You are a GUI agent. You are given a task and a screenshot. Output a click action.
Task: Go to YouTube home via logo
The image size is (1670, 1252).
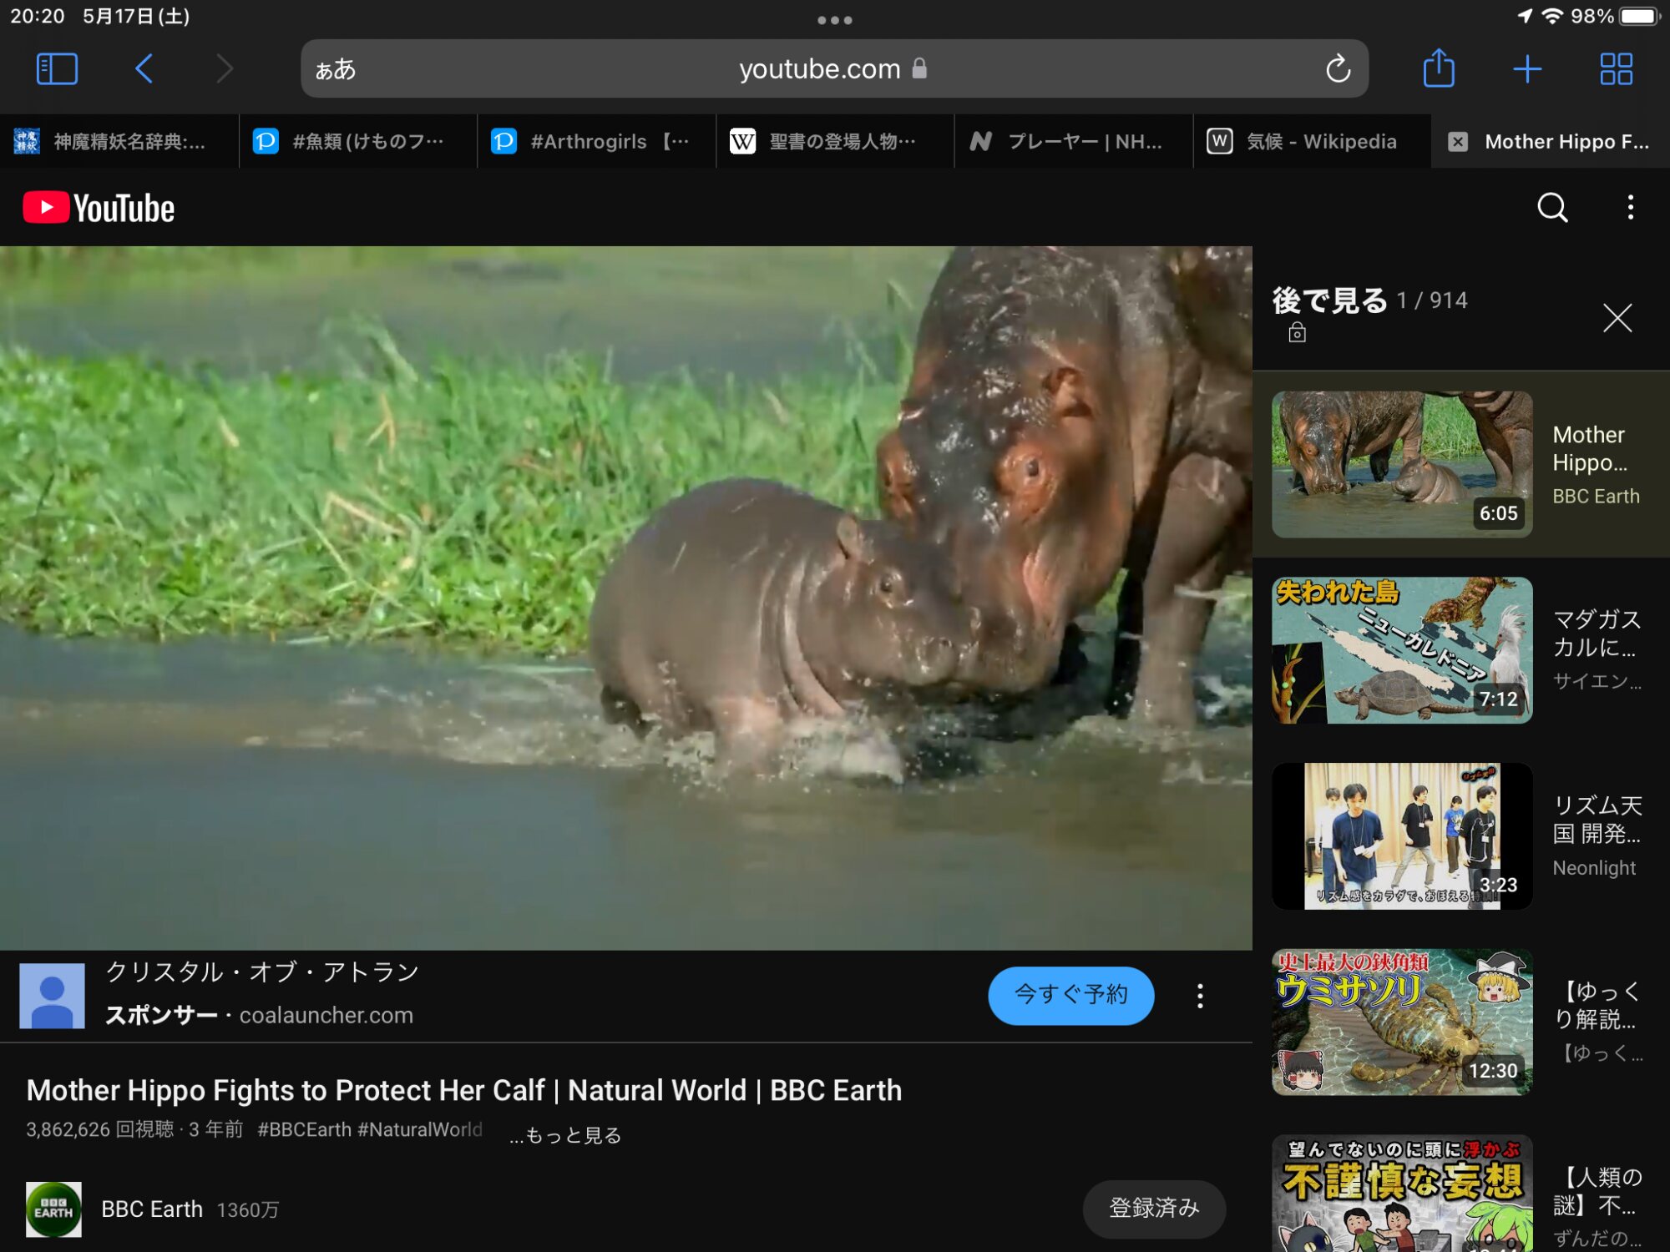pyautogui.click(x=99, y=207)
